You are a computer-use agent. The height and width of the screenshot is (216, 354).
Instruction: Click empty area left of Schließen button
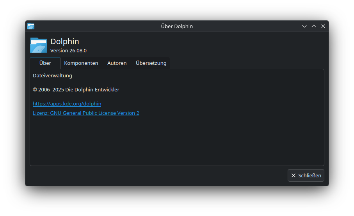158,175
